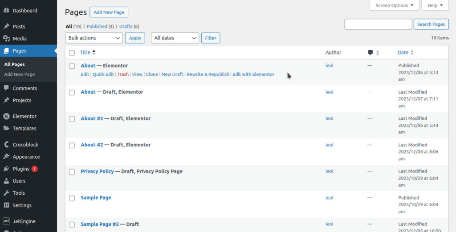Click the Pages icon in sidebar
456x232 pixels.
coord(6,51)
